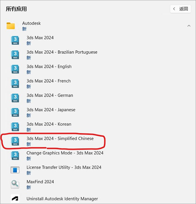
Task: Open "3ds Max 2024 - Brazilian Portuguese"
Action: (62, 52)
